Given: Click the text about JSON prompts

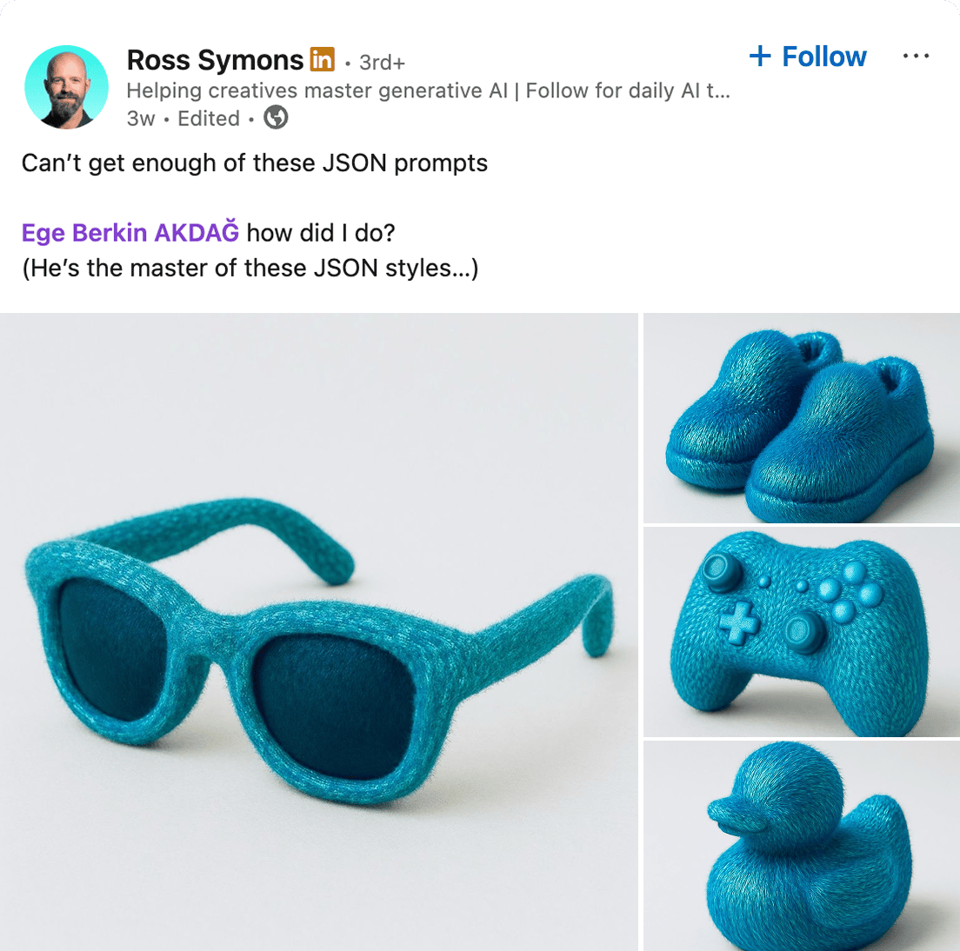Looking at the screenshot, I should pos(255,163).
